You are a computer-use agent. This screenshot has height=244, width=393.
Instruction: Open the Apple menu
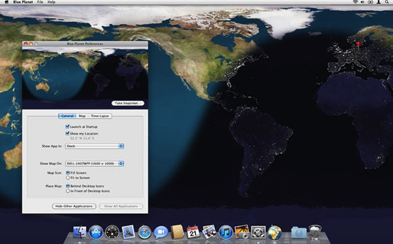tap(7, 2)
